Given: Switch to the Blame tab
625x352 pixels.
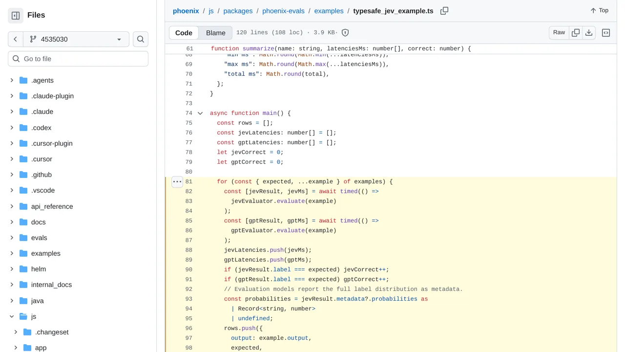Looking at the screenshot, I should (x=216, y=33).
